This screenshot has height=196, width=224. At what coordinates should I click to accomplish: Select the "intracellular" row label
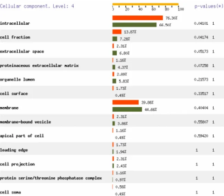[x=15, y=23]
